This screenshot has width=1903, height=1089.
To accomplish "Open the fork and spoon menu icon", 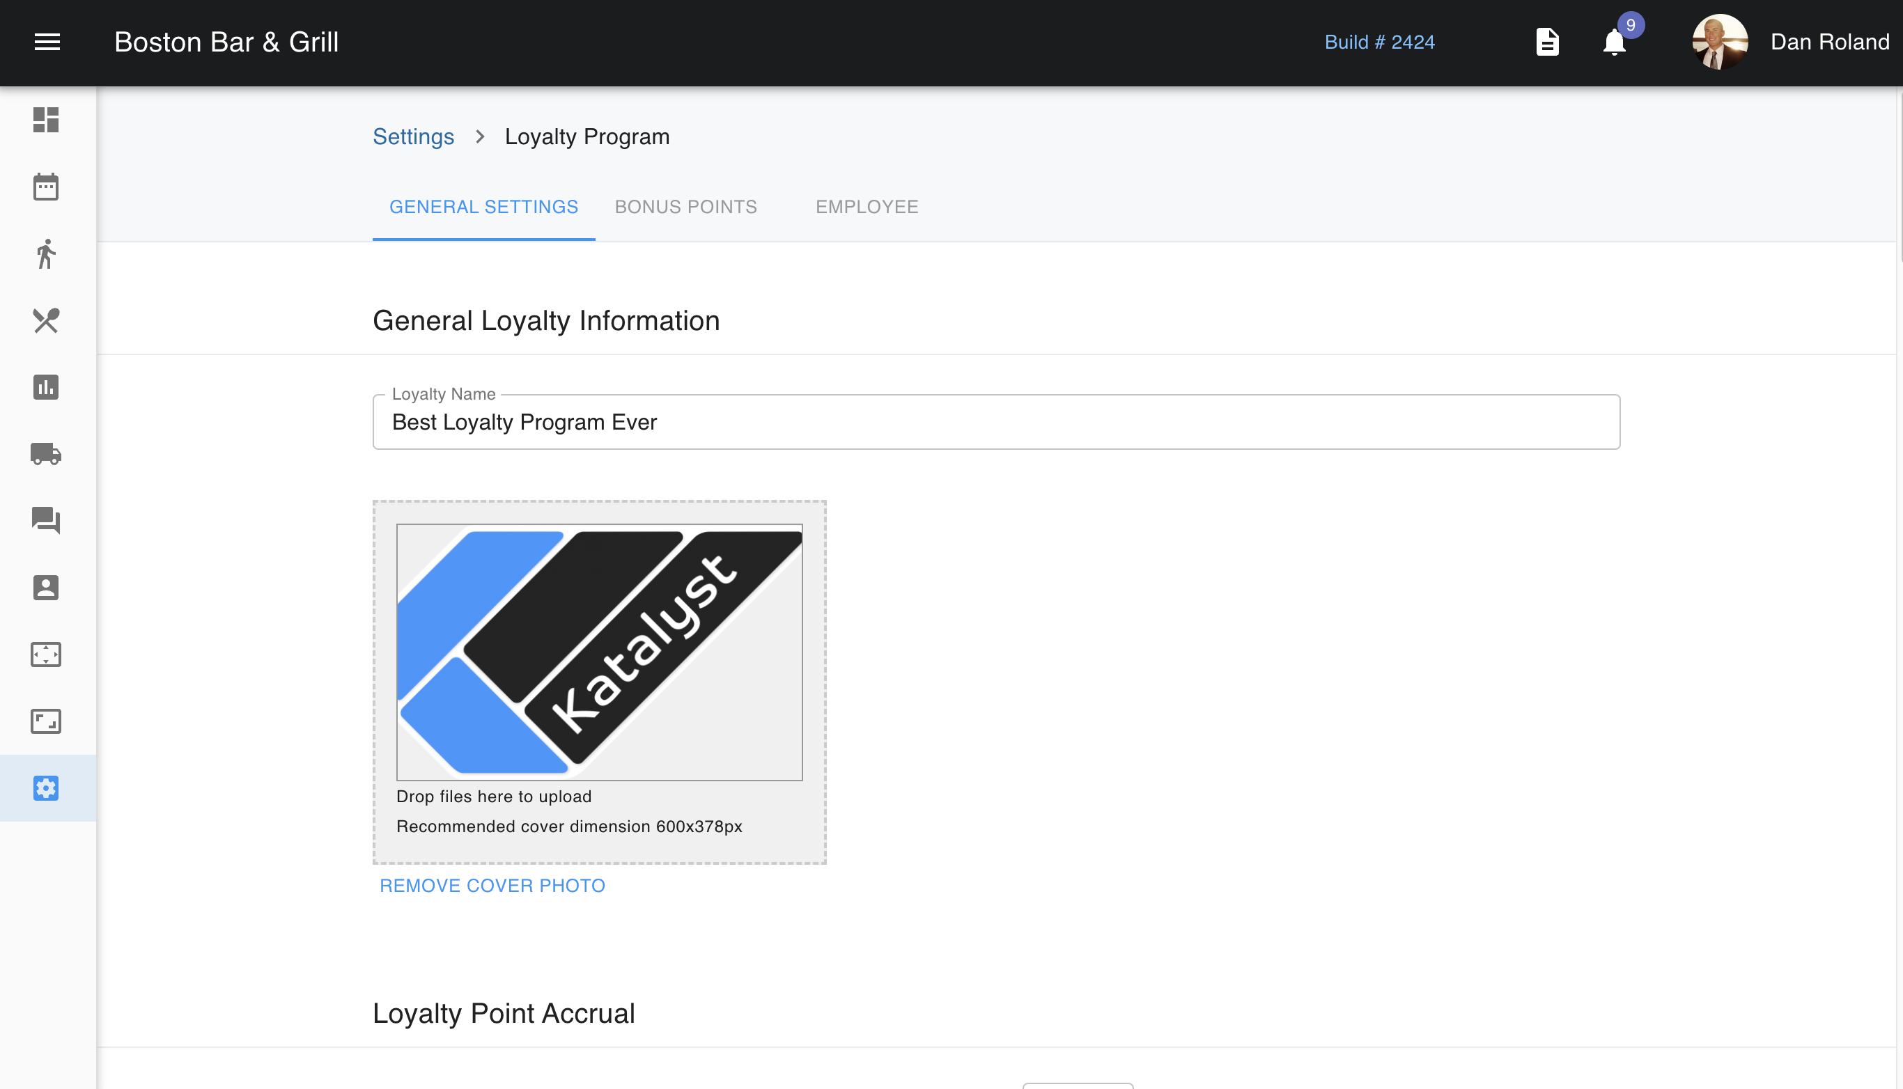I will pyautogui.click(x=46, y=320).
